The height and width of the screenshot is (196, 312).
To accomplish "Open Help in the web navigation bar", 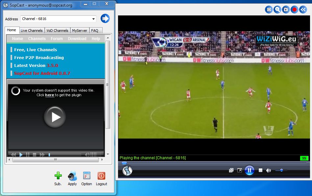I will click(x=96, y=38).
